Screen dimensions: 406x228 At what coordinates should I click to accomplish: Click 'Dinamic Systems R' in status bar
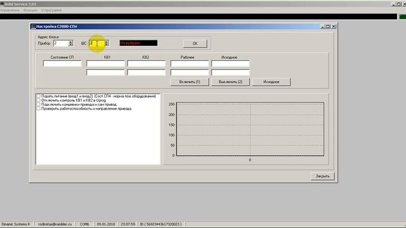(16, 224)
